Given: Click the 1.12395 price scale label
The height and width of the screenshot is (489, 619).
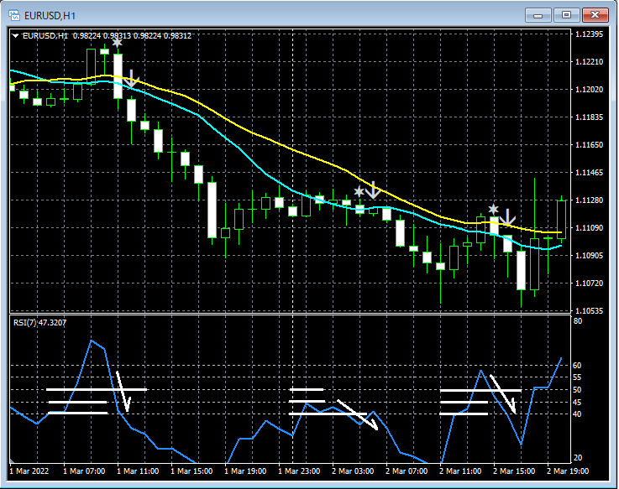Looking at the screenshot, I should click(x=590, y=34).
